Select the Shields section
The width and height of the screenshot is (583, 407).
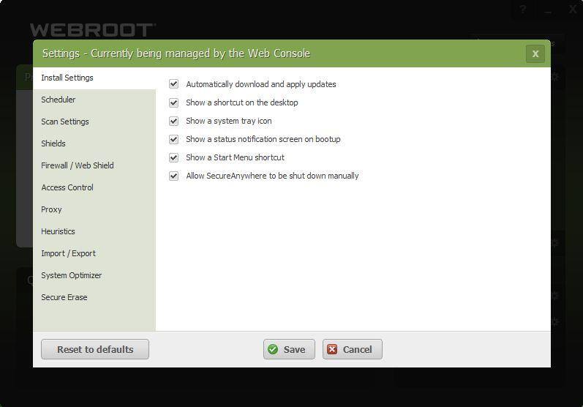tap(53, 143)
